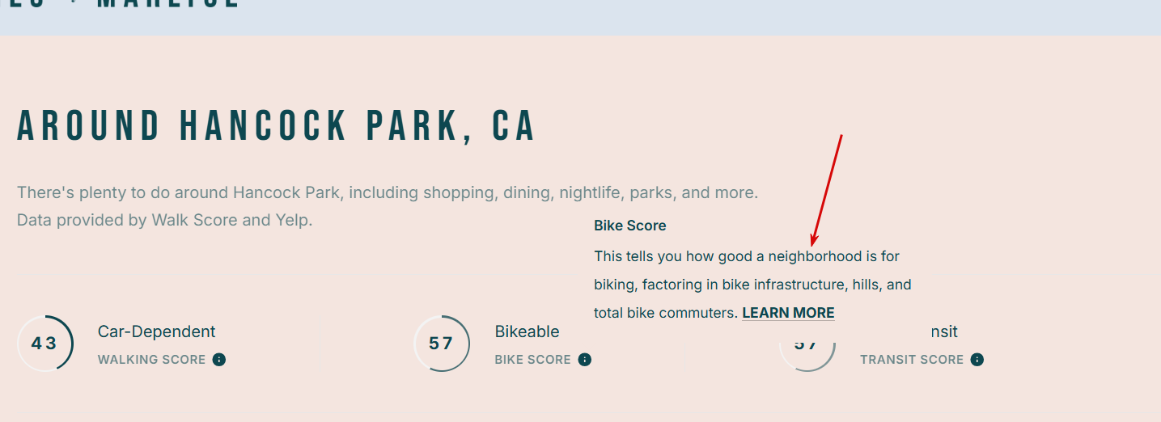Click the bike score circle showing 57
Screen dimensions: 1161x422
[x=442, y=344]
